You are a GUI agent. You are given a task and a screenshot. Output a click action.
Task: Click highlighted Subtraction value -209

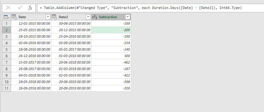coord(111,30)
